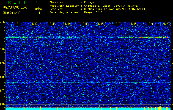Click the 1215 time marker
Viewport: 173px width, 110px height.
coord(84,24)
